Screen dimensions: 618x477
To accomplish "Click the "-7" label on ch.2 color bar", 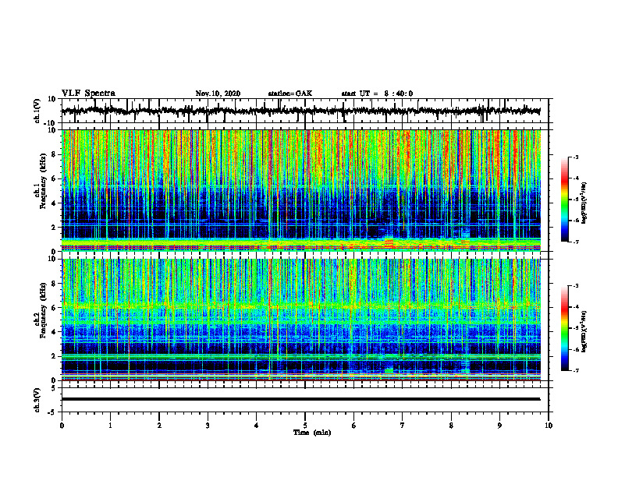I will 576,371.
